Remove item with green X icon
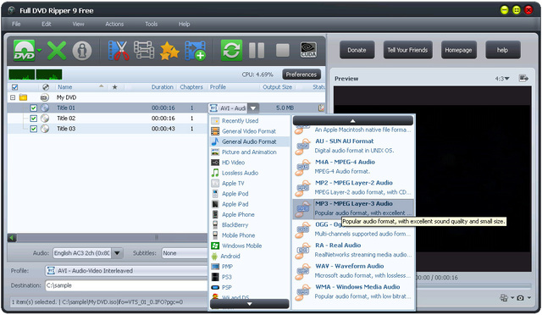This screenshot has width=542, height=315. [x=57, y=51]
